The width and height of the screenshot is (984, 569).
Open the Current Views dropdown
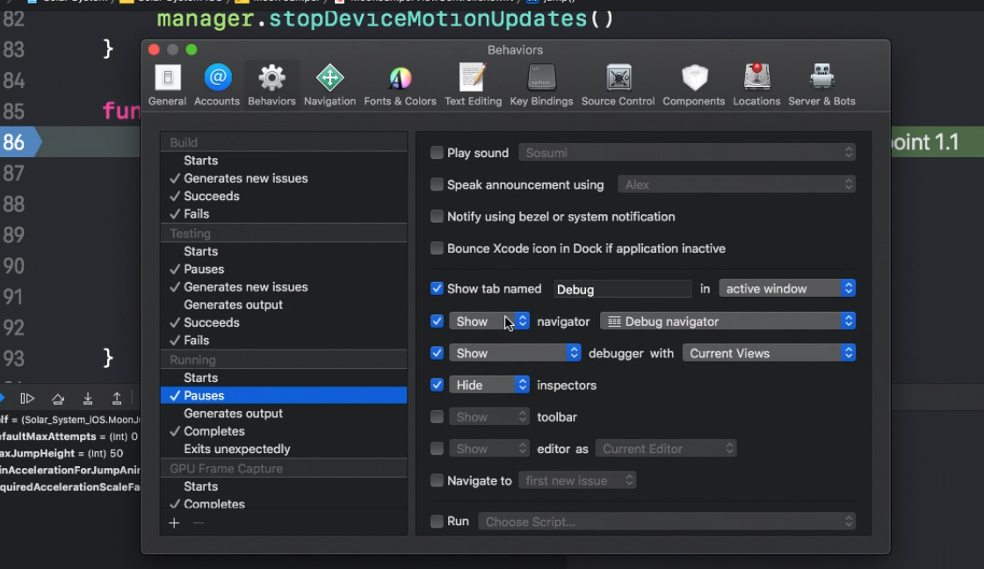(x=769, y=353)
